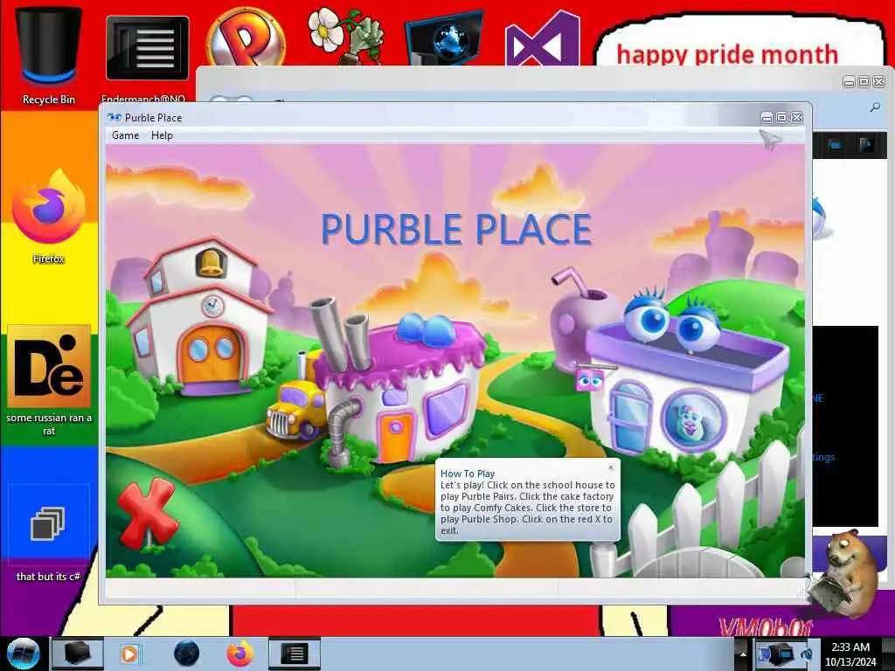This screenshot has width=895, height=671.
Task: Open the Recycle Bin desktop icon
Action: [x=49, y=55]
